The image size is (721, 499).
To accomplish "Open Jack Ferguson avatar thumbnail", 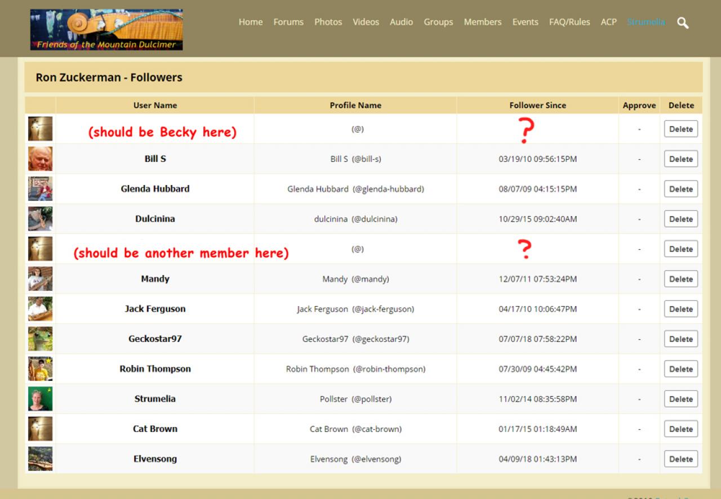I will [x=41, y=309].
